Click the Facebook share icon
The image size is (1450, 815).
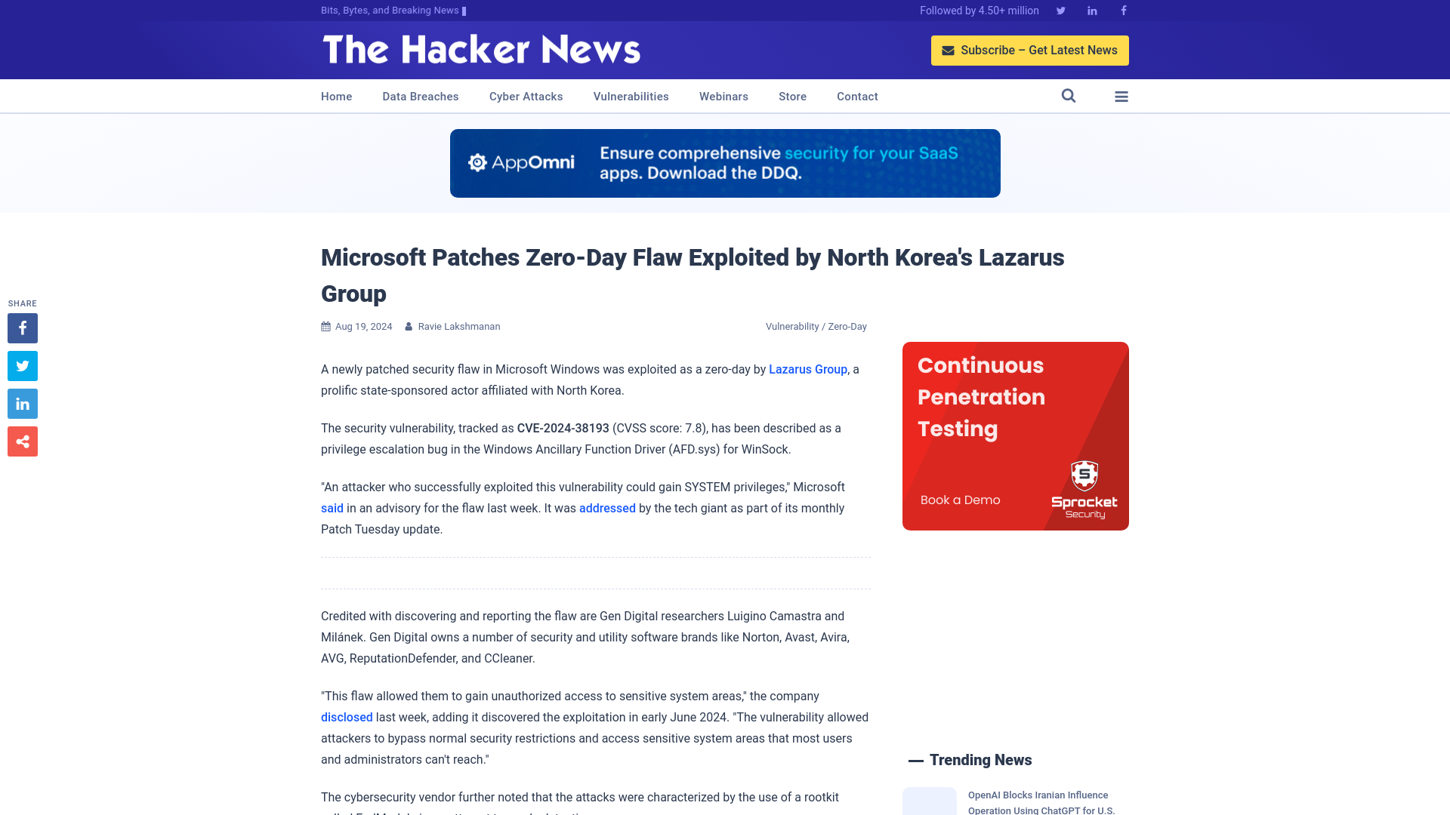click(22, 328)
